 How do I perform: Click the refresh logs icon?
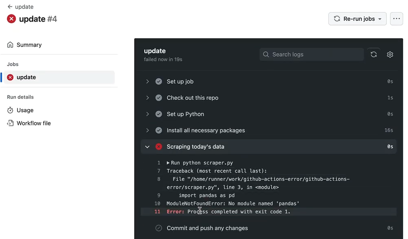[373, 55]
